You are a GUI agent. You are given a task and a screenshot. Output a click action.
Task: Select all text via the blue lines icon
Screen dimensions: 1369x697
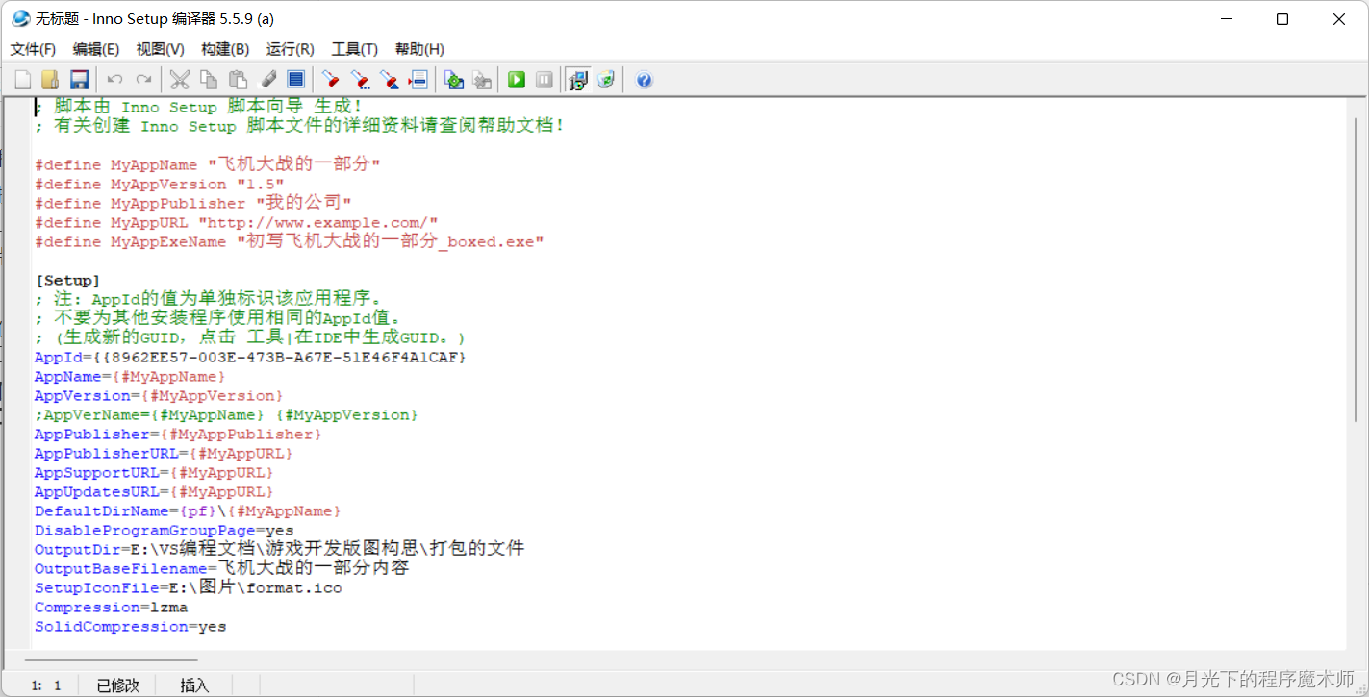[x=296, y=80]
